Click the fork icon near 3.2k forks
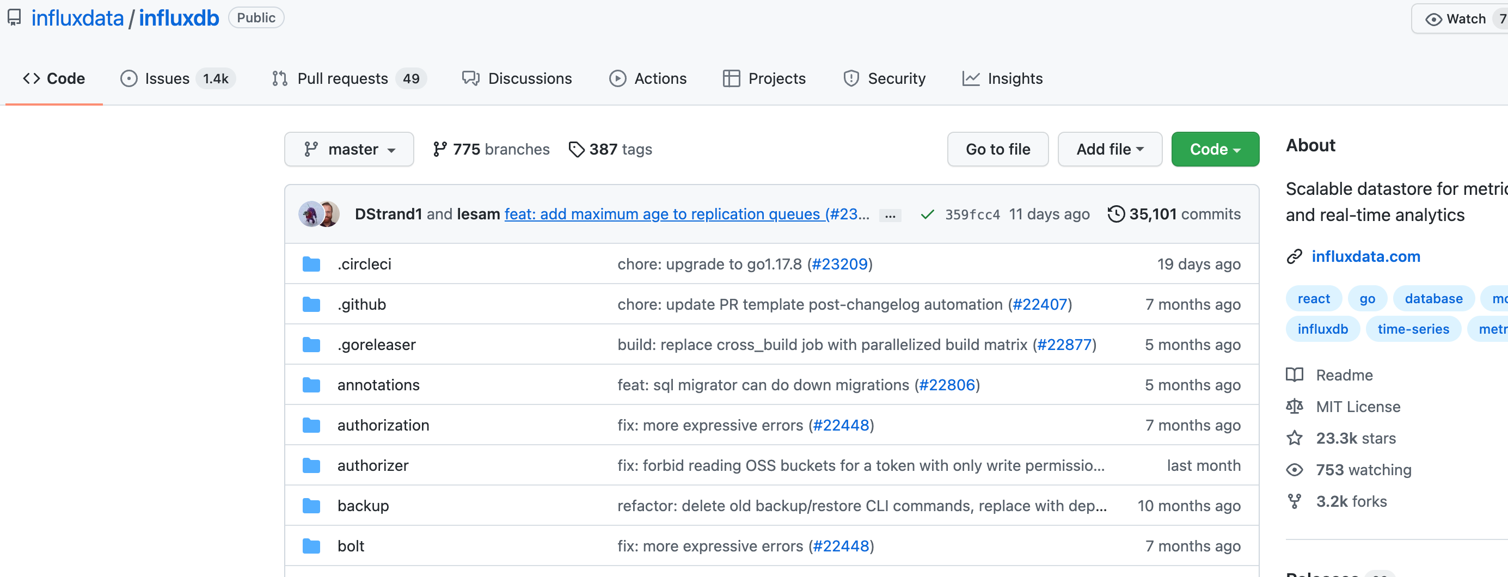Viewport: 1508px width, 577px height. 1295,501
